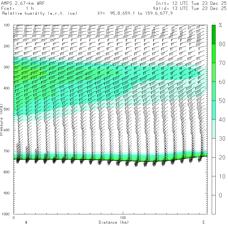Click the Distance (km) axis title
Screen dimensions: 228x228
point(114,222)
